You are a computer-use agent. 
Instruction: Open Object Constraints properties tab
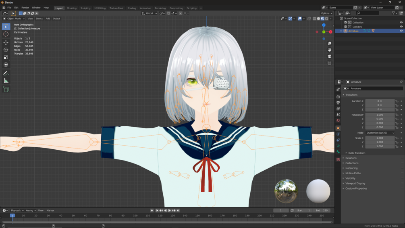click(338, 140)
